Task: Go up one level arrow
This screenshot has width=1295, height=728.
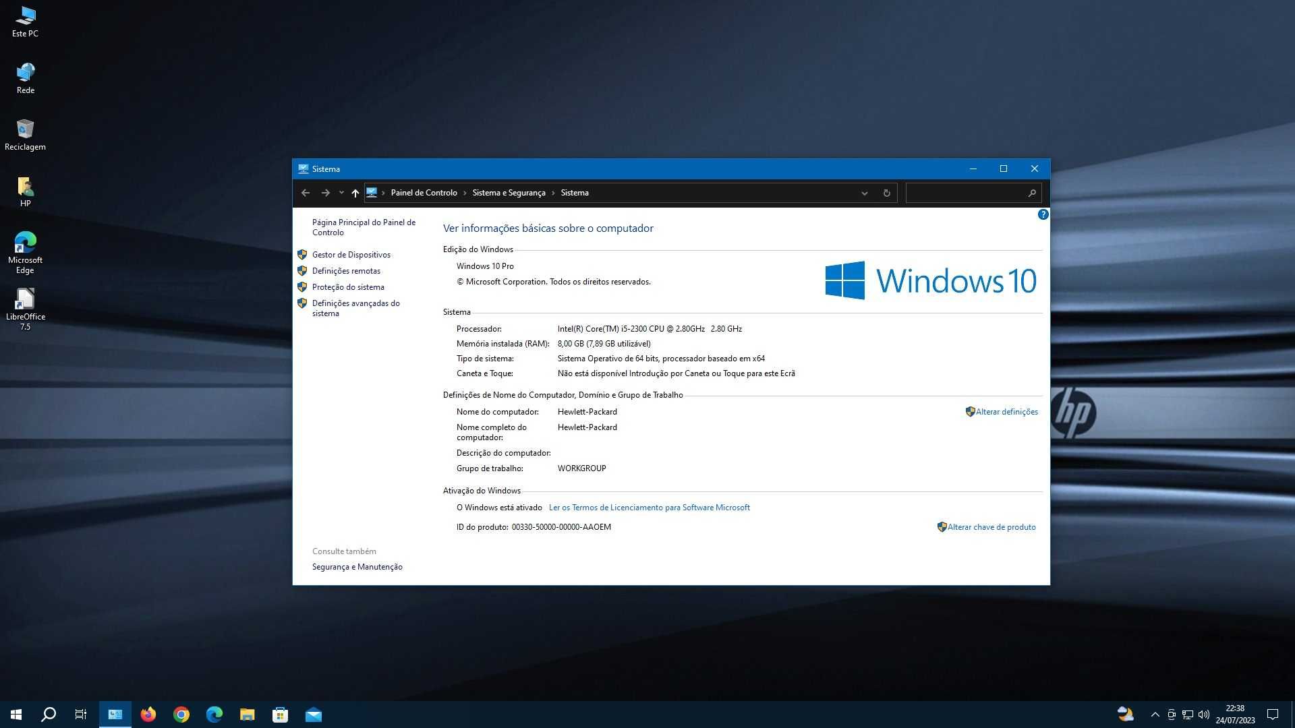Action: tap(355, 193)
